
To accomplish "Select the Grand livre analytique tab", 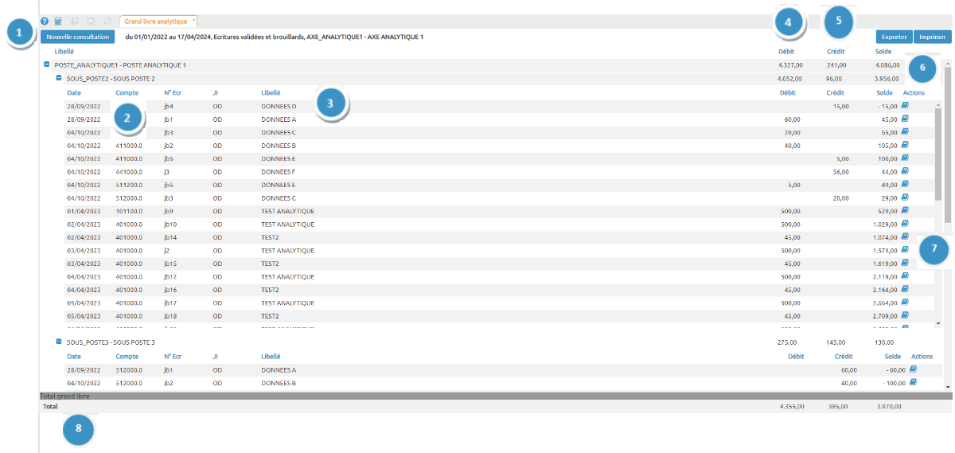I will pos(155,21).
